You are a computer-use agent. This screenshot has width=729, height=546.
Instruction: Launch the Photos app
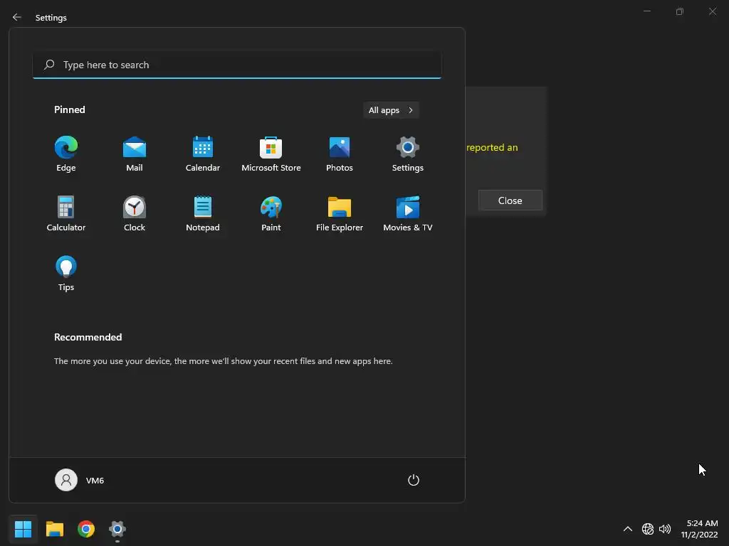[x=340, y=154]
